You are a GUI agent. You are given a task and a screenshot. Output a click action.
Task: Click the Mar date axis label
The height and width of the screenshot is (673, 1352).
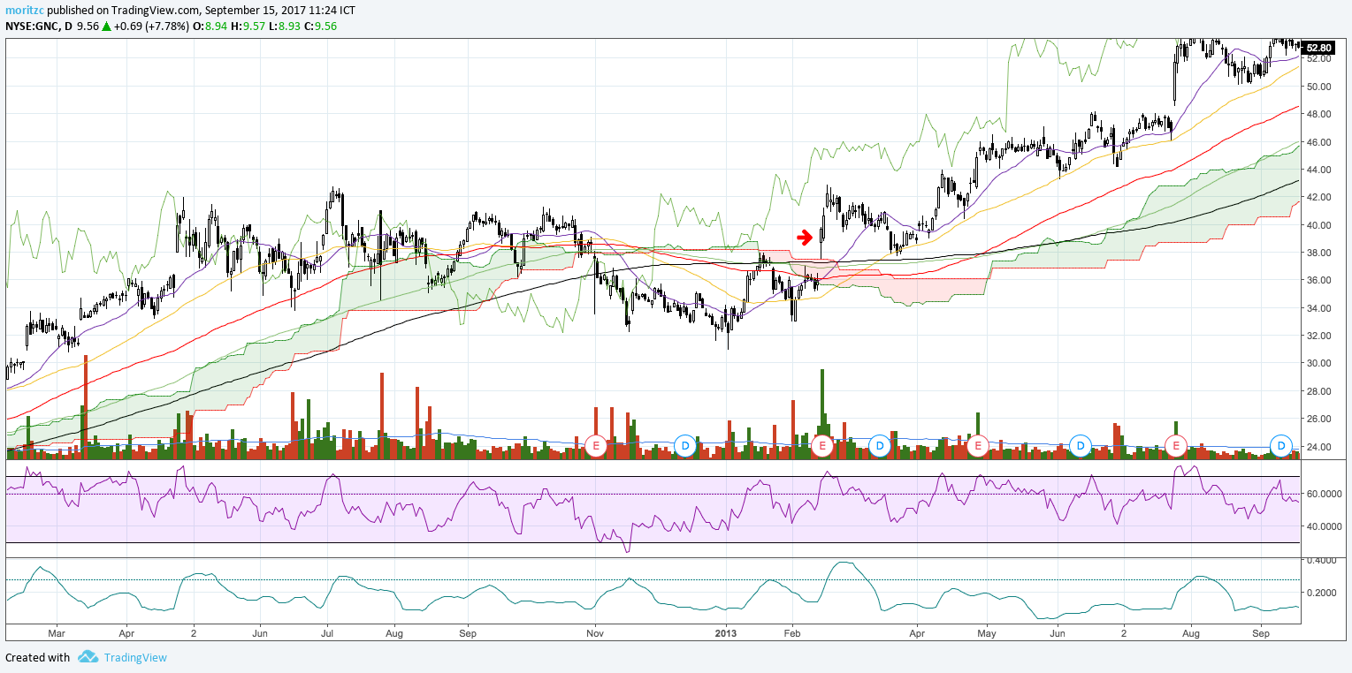57,633
